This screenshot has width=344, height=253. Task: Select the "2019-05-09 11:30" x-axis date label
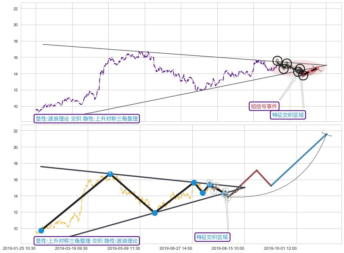coord(123,248)
